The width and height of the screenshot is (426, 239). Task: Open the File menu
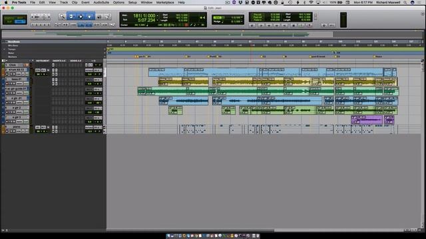[33, 3]
